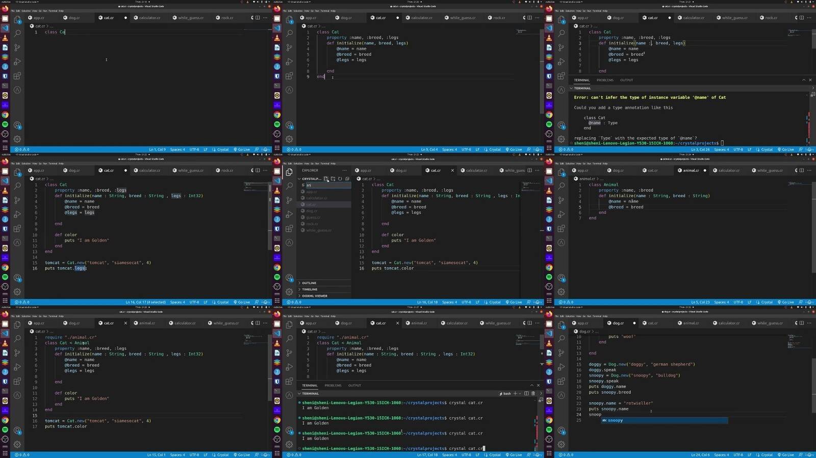
Task: Open Extensions view in the dog.cr window
Action: (562, 381)
